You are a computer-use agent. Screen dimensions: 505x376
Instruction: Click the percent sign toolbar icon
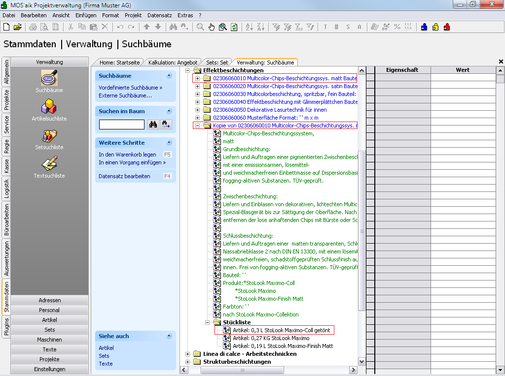[397, 27]
